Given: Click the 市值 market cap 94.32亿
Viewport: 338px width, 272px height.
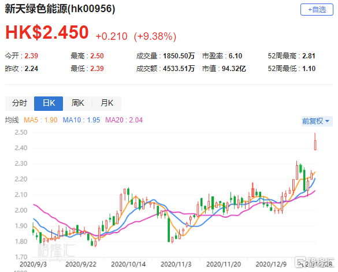Looking at the screenshot, I should 233,69.
